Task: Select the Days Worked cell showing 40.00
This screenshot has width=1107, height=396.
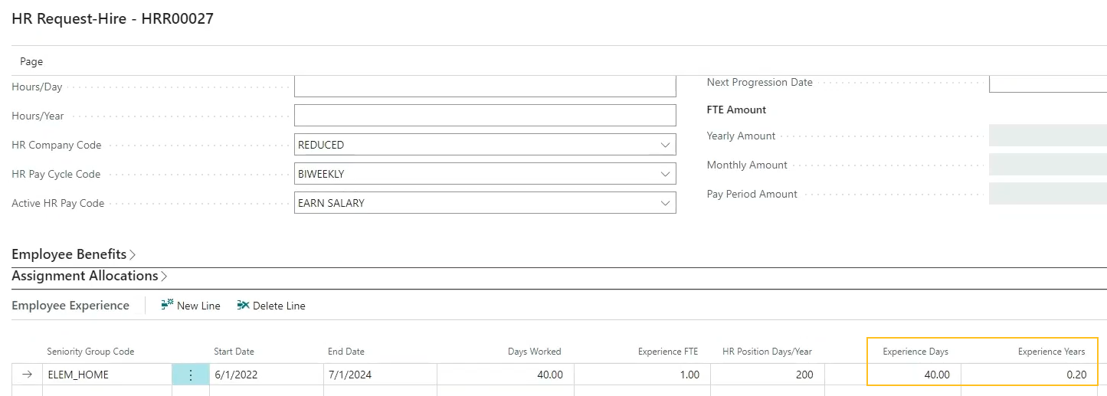Action: pyautogui.click(x=506, y=375)
